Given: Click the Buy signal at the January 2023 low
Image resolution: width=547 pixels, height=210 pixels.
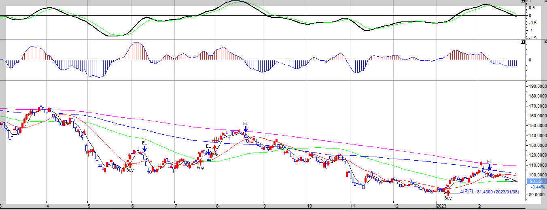Looking at the screenshot, I should click(448, 198).
